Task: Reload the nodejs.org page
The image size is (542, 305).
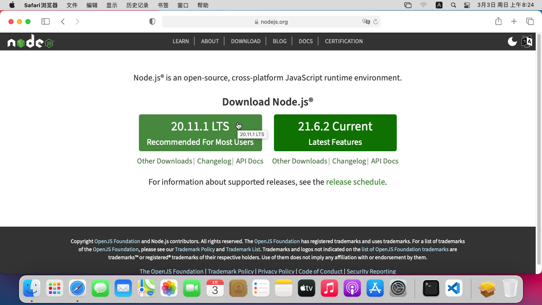Action: [x=376, y=22]
